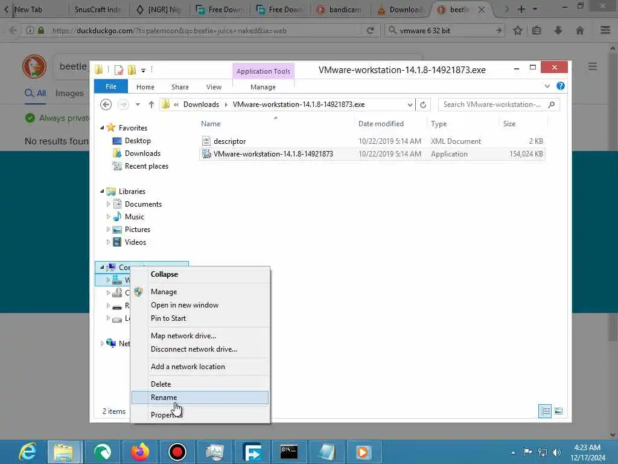
Task: Refresh the Explorer folder view
Action: point(423,105)
